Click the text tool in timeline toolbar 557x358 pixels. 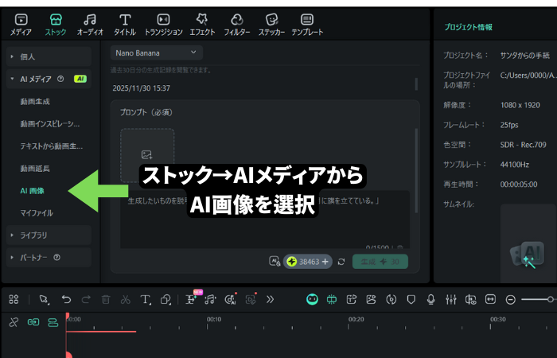click(146, 299)
